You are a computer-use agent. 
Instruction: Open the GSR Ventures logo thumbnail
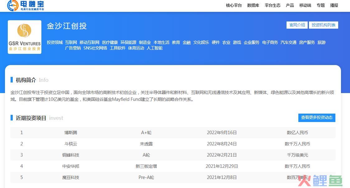(25, 37)
